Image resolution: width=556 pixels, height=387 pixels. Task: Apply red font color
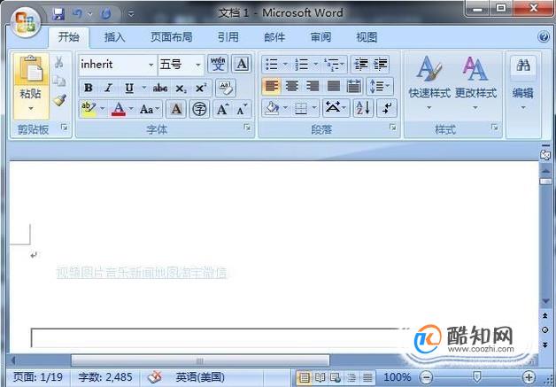[x=119, y=109]
